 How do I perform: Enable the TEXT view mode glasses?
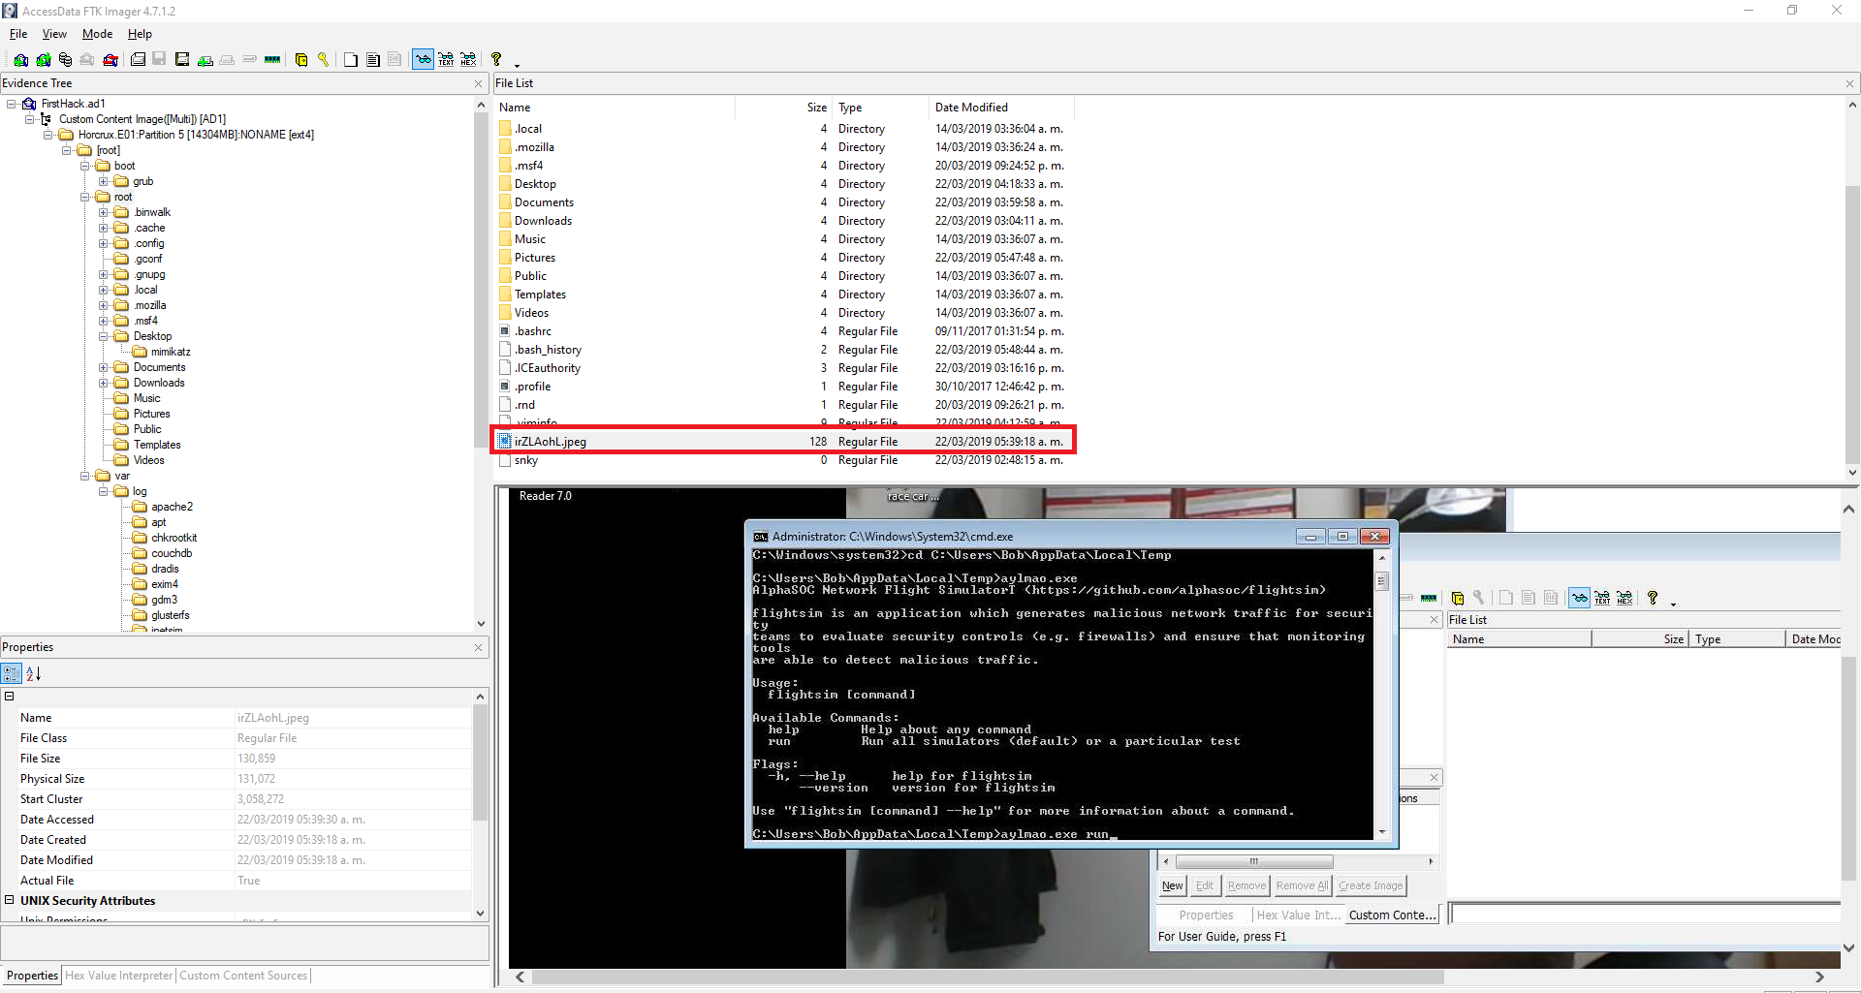[x=446, y=60]
